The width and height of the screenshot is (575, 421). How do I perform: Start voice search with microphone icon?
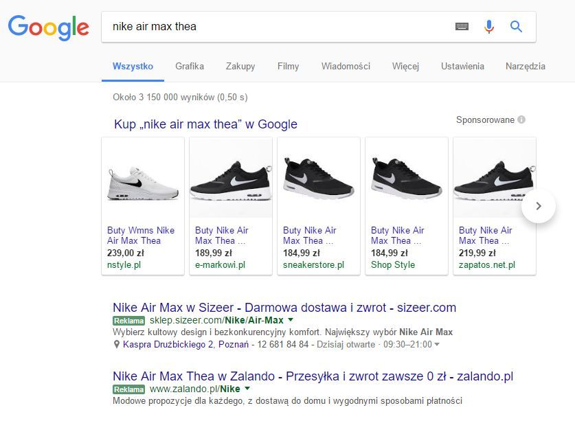coord(489,26)
